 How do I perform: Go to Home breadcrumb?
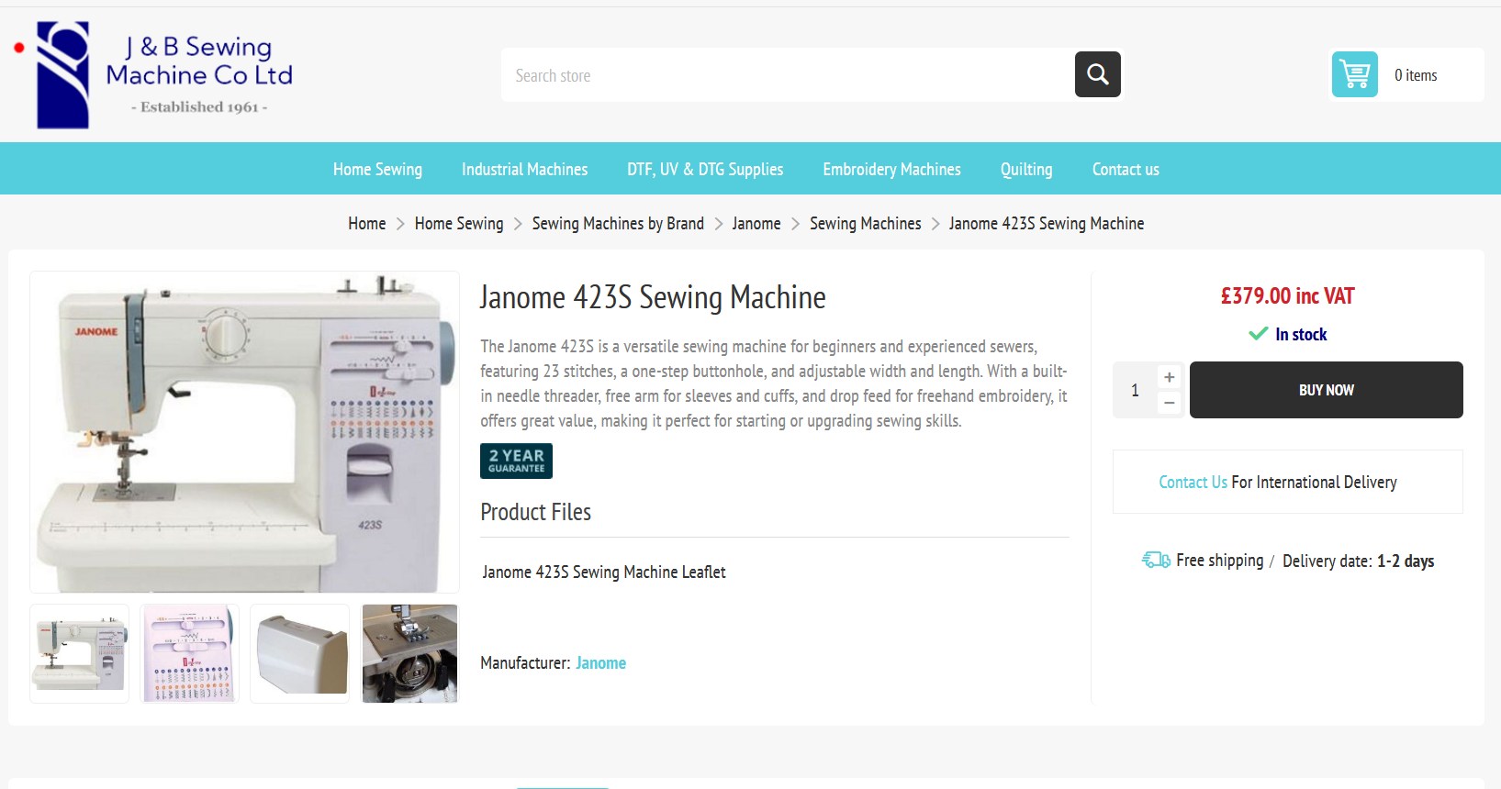(366, 223)
